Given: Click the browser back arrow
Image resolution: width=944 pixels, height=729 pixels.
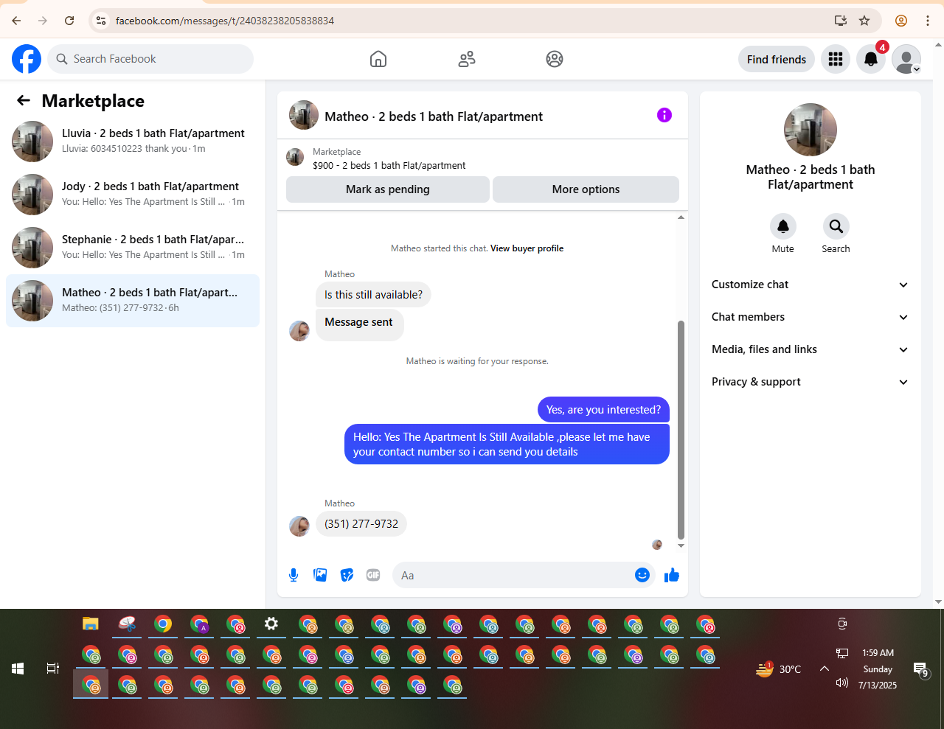Looking at the screenshot, I should pos(16,21).
